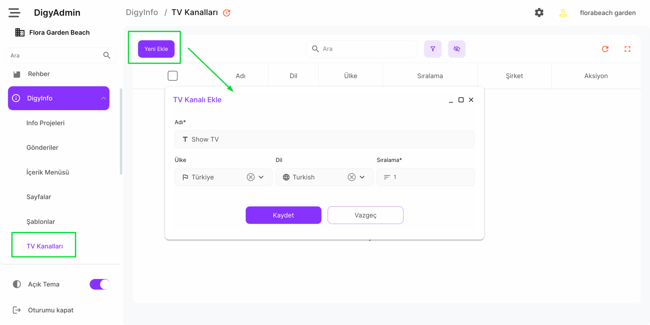The width and height of the screenshot is (650, 325).
Task: Click the orange table refresh icon
Action: point(605,49)
